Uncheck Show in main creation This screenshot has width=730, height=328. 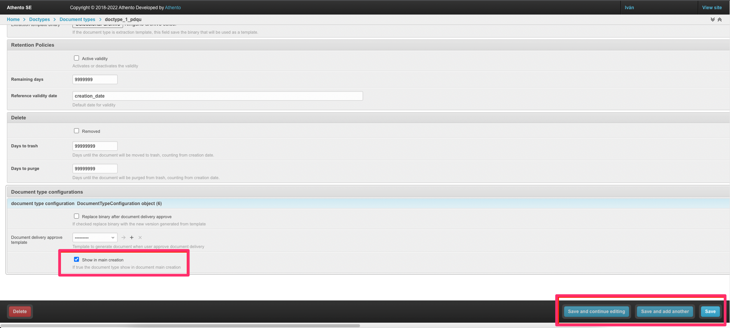[77, 259]
